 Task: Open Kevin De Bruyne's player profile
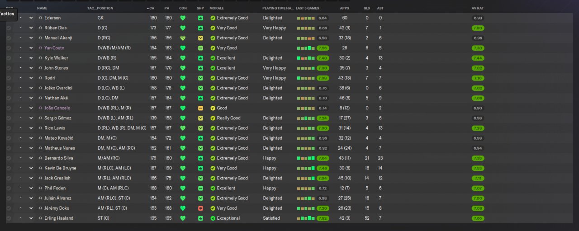pos(60,168)
